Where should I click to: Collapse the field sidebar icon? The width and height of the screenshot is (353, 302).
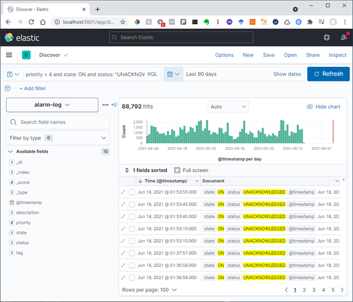114,105
